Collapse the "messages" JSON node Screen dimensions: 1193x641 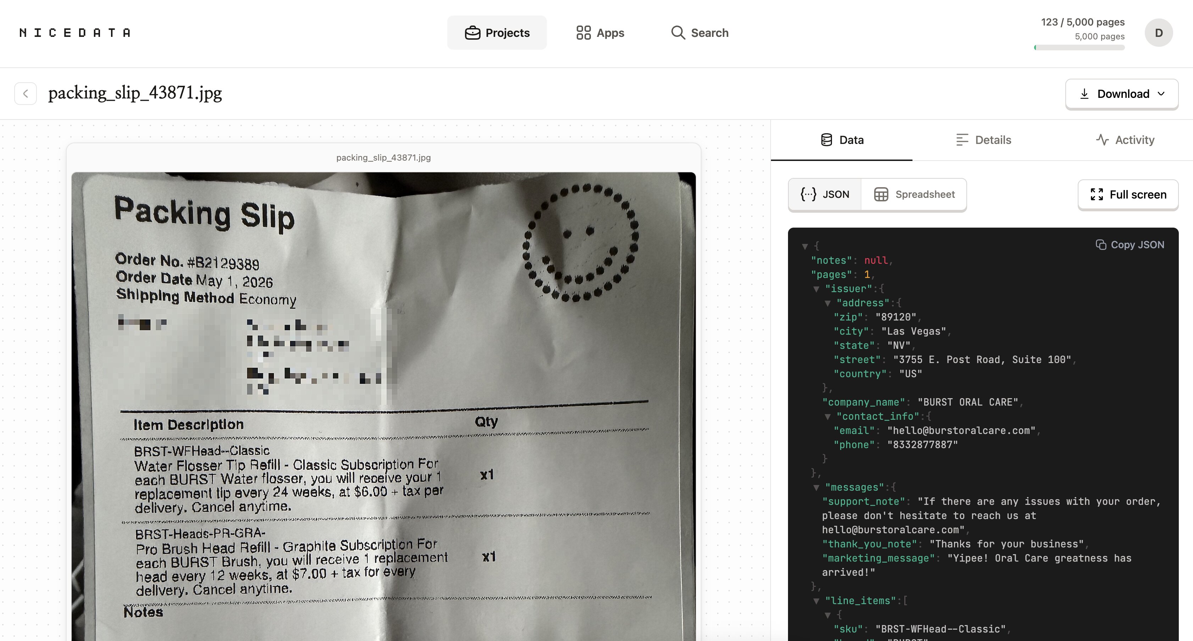(816, 488)
